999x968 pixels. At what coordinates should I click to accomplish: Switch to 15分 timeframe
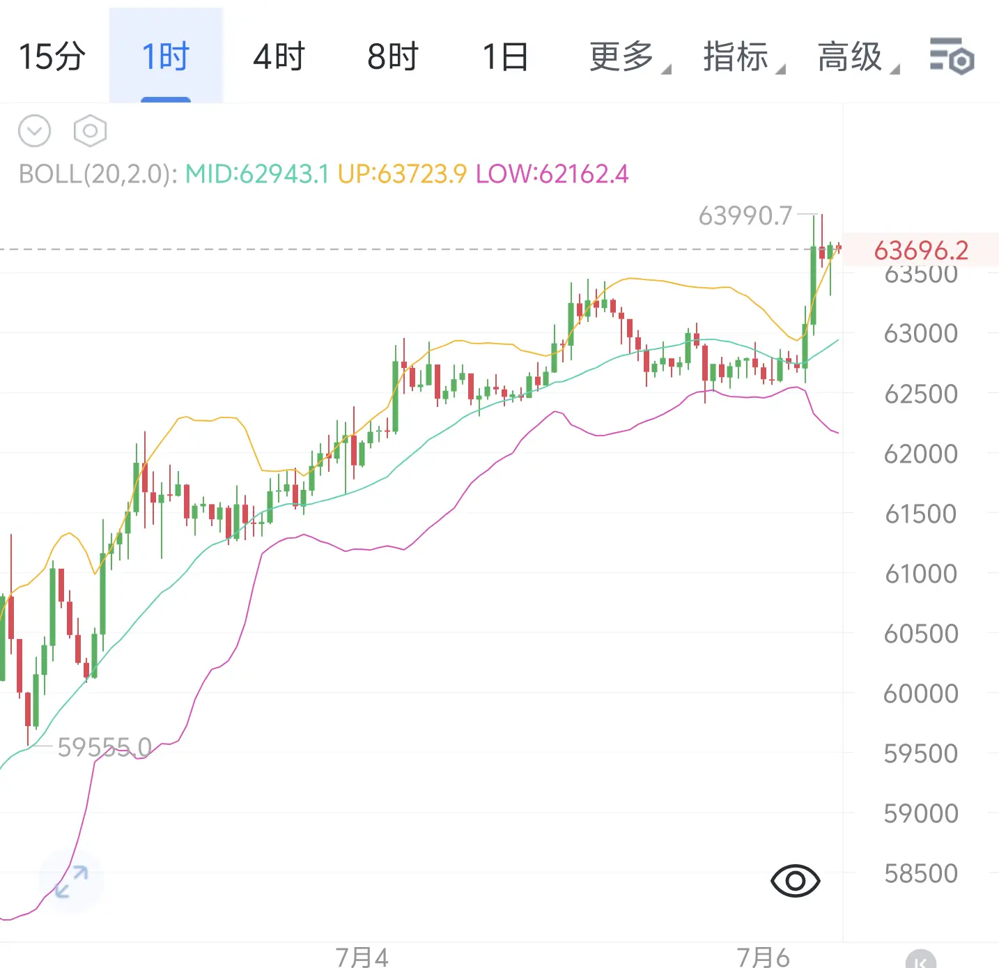click(x=52, y=56)
